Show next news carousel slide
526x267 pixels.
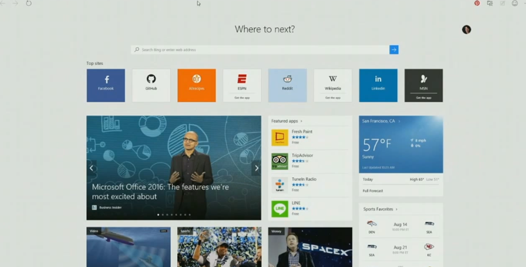256,168
